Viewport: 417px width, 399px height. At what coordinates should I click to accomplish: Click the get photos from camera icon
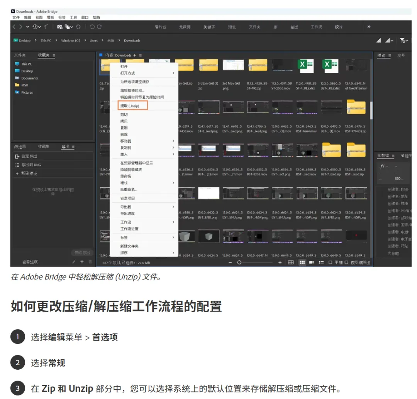click(59, 27)
